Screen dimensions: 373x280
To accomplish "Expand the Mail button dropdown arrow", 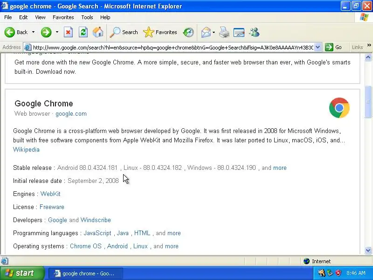I will (214, 32).
